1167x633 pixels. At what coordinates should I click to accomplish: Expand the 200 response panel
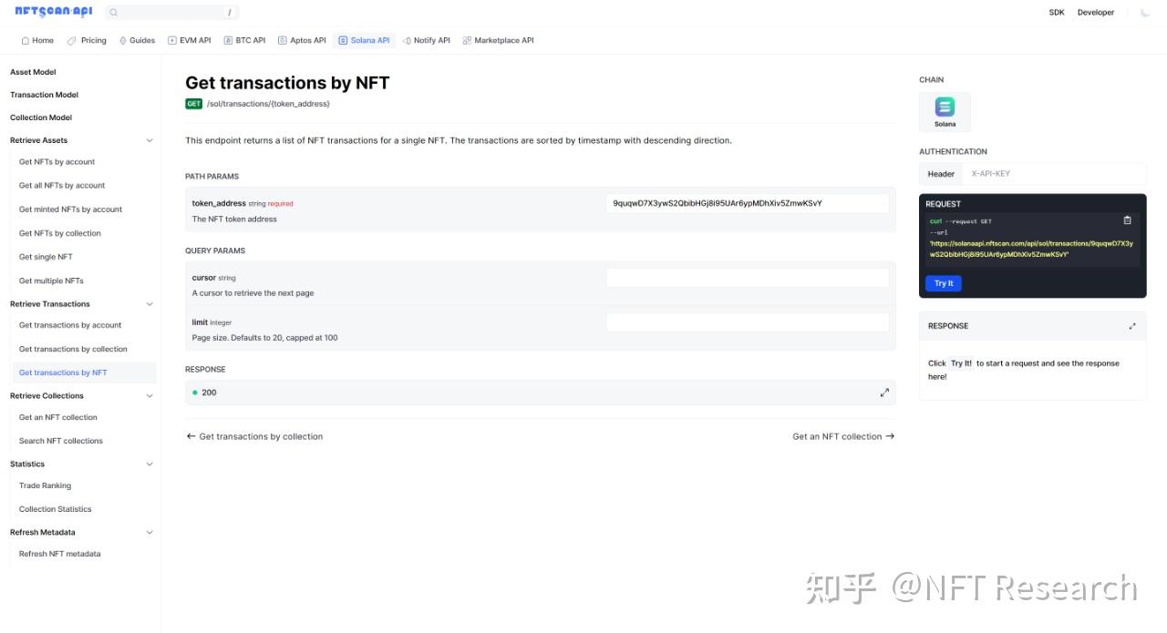(884, 392)
